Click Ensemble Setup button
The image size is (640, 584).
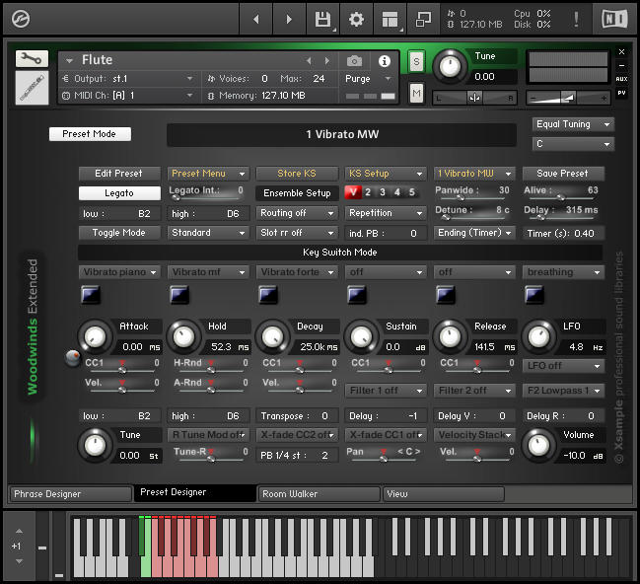297,193
